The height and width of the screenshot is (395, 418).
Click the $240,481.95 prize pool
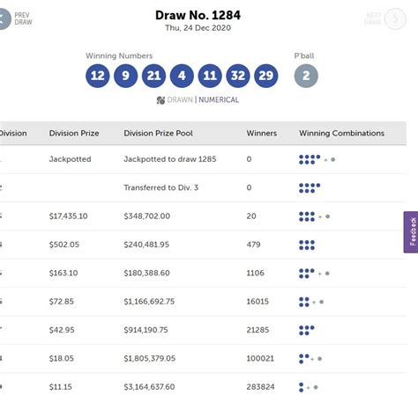pos(146,245)
